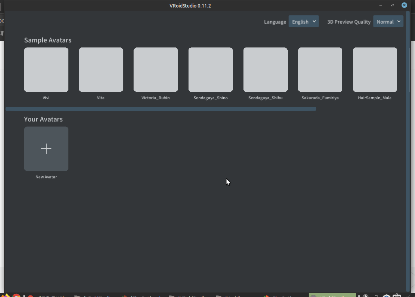The width and height of the screenshot is (415, 297).
Task: Choose the Sendagaya_Shino sample avatar thumbnail
Action: 210,70
